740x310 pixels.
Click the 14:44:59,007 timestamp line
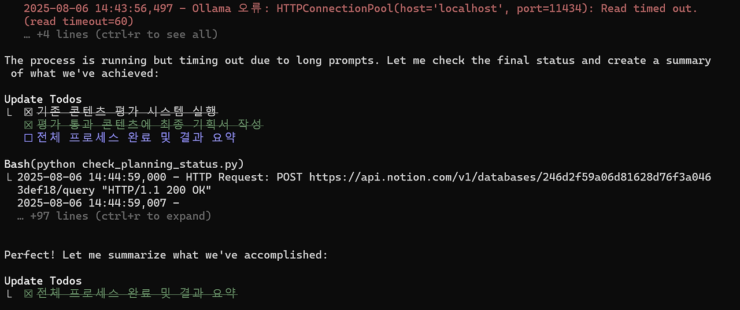(98, 203)
